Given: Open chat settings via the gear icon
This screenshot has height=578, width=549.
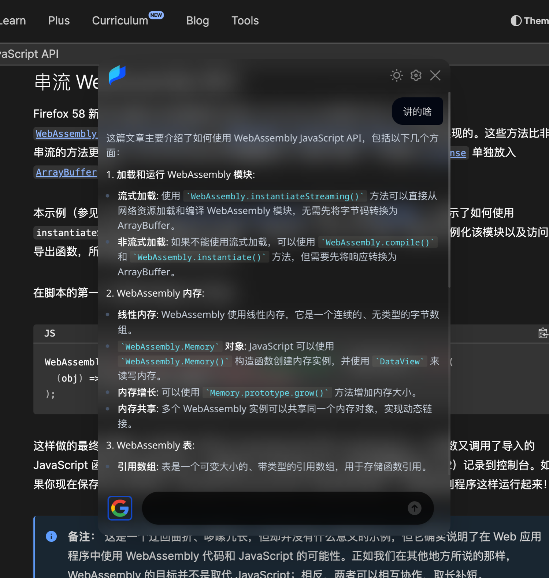Looking at the screenshot, I should [x=416, y=75].
